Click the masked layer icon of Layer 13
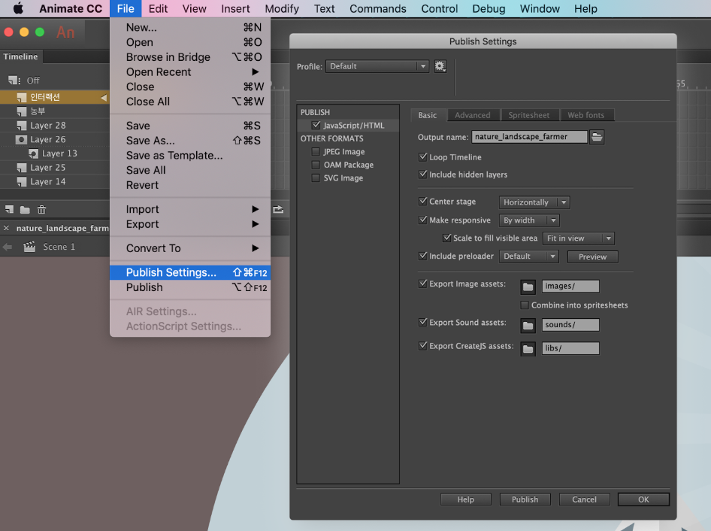The width and height of the screenshot is (711, 531). [33, 153]
